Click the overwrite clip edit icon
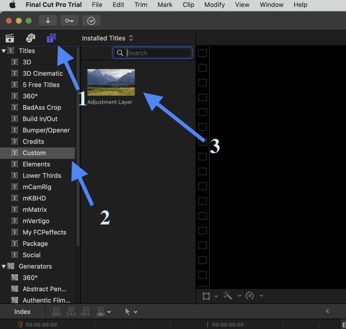This screenshot has height=329, width=346. (x=101, y=312)
